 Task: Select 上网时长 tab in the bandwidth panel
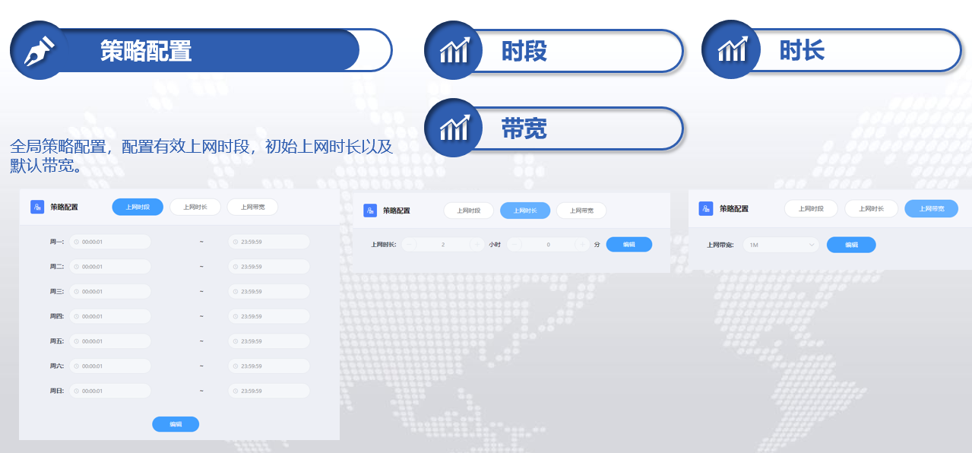(x=871, y=208)
